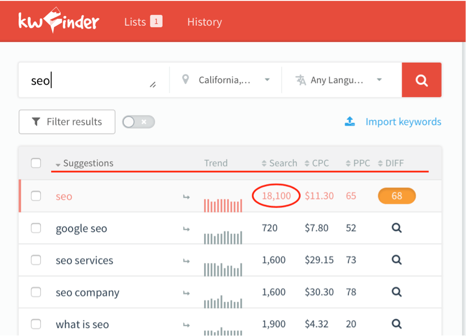Image resolution: width=466 pixels, height=336 pixels.
Task: Check the checkbox for seo row
Action: (36, 196)
